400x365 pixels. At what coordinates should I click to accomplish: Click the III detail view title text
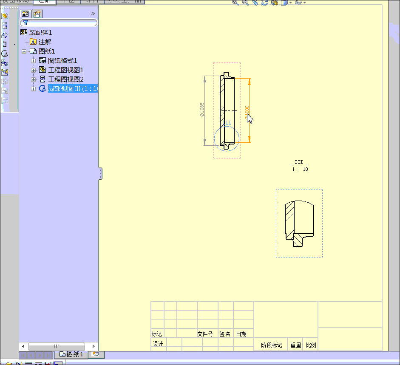tap(299, 162)
